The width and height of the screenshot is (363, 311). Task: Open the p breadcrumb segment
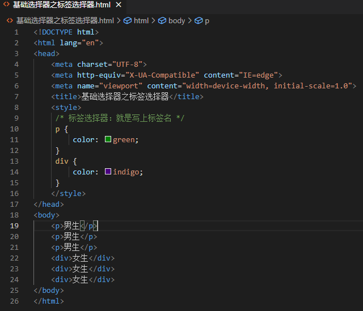coord(207,21)
